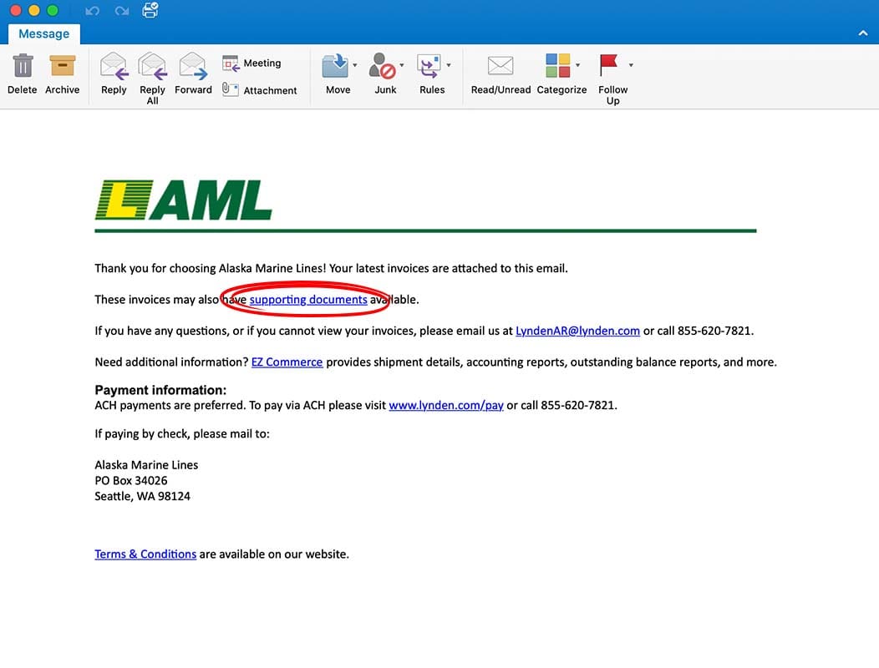Expand the Rules dropdown arrow
The width and height of the screenshot is (879, 668).
pos(449,65)
